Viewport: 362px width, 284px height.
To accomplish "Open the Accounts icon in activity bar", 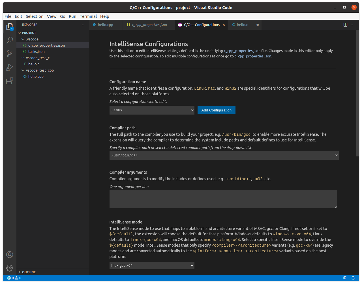I will (10, 255).
